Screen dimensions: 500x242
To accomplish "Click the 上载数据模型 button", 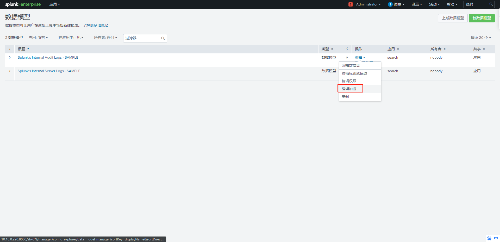I will pyautogui.click(x=453, y=18).
